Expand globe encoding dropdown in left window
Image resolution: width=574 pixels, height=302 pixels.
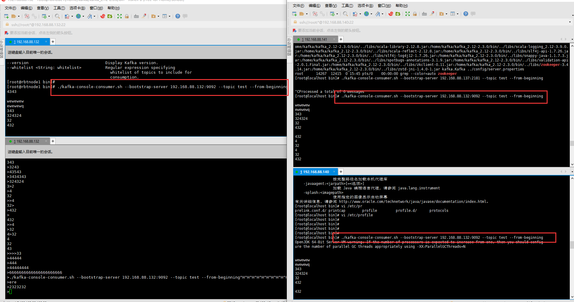[x=83, y=16]
